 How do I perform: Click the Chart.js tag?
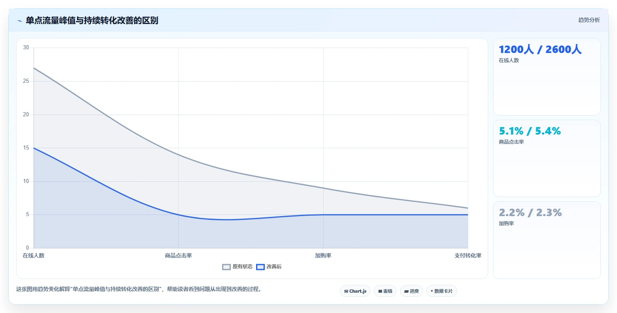pos(355,291)
